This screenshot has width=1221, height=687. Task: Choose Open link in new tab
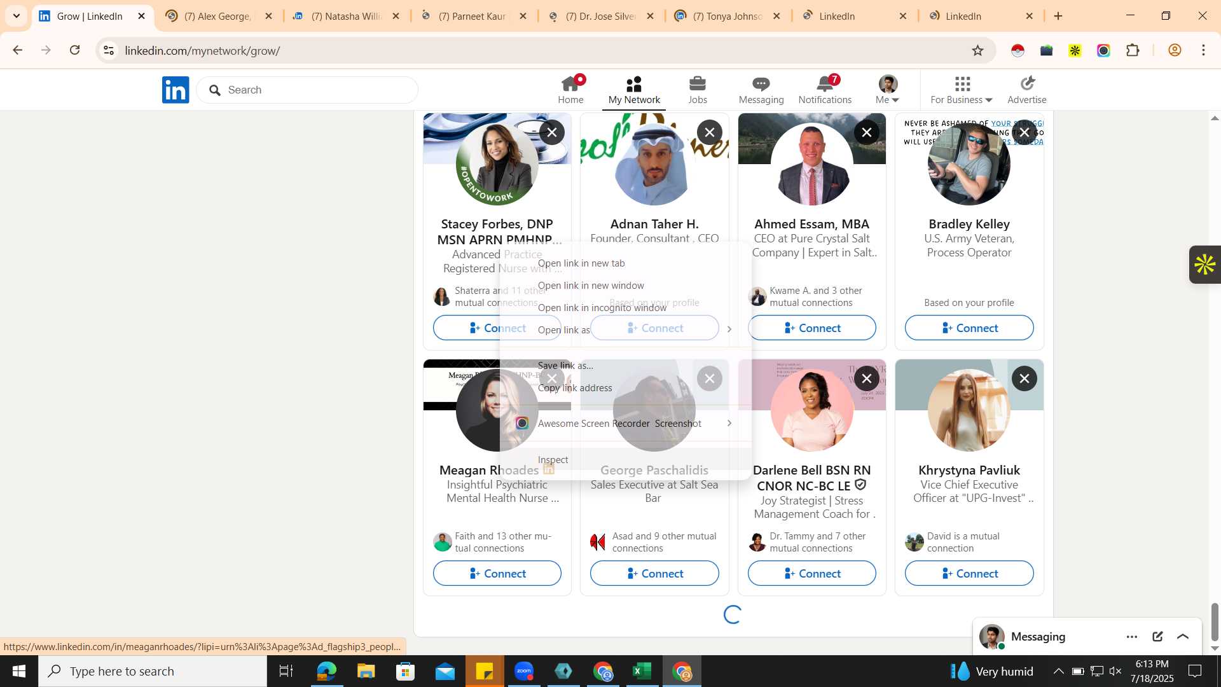pyautogui.click(x=626, y=263)
